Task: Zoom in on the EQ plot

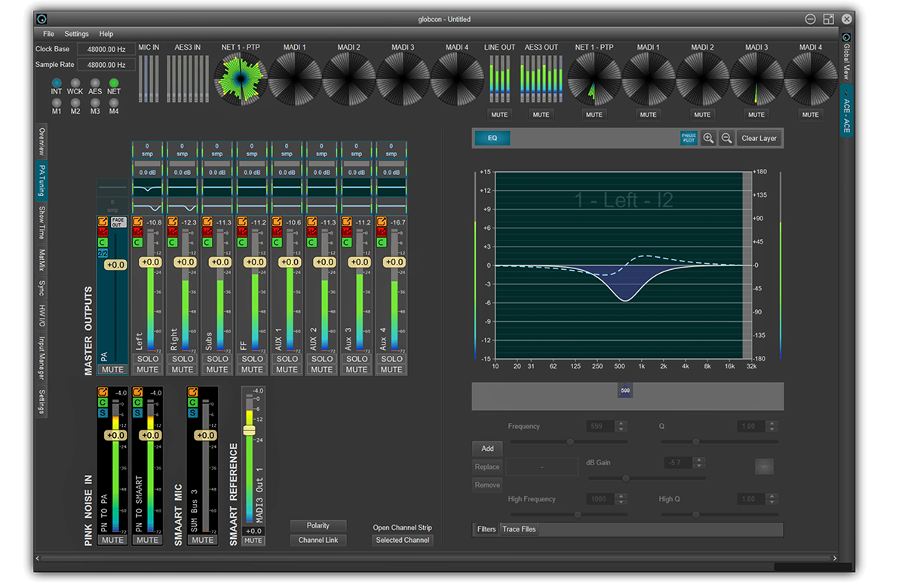Action: click(708, 138)
